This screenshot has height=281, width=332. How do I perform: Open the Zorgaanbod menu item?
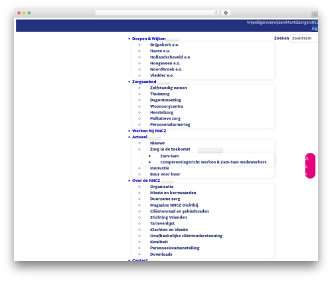[144, 82]
